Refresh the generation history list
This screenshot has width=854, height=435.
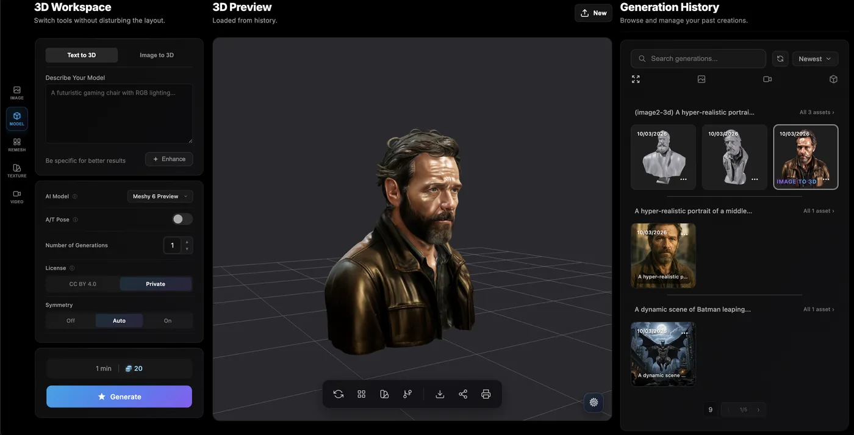click(x=780, y=59)
